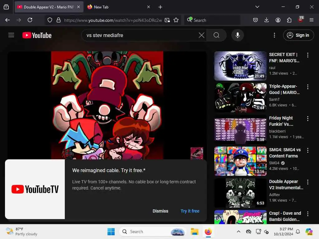
Task: Click Sign in button
Action: click(298, 35)
